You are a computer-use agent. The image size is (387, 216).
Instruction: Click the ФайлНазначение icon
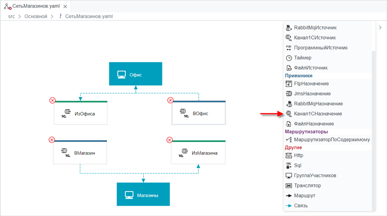[288, 124]
